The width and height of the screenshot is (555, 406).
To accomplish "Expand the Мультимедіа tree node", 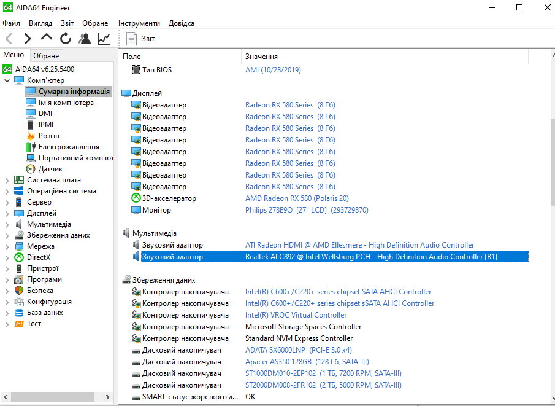I will coord(7,224).
